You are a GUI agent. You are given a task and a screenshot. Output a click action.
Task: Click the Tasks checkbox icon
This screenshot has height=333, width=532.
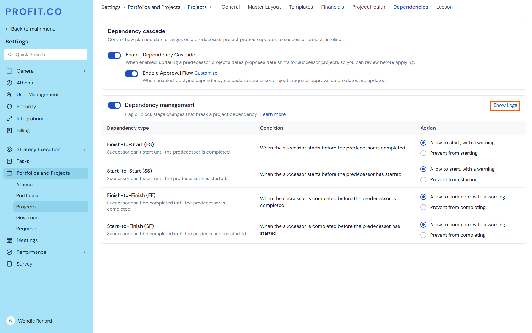[x=9, y=161]
